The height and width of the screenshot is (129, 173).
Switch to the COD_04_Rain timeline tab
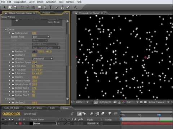click(x=12, y=108)
